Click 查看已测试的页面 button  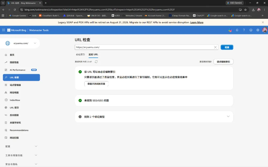96,84
